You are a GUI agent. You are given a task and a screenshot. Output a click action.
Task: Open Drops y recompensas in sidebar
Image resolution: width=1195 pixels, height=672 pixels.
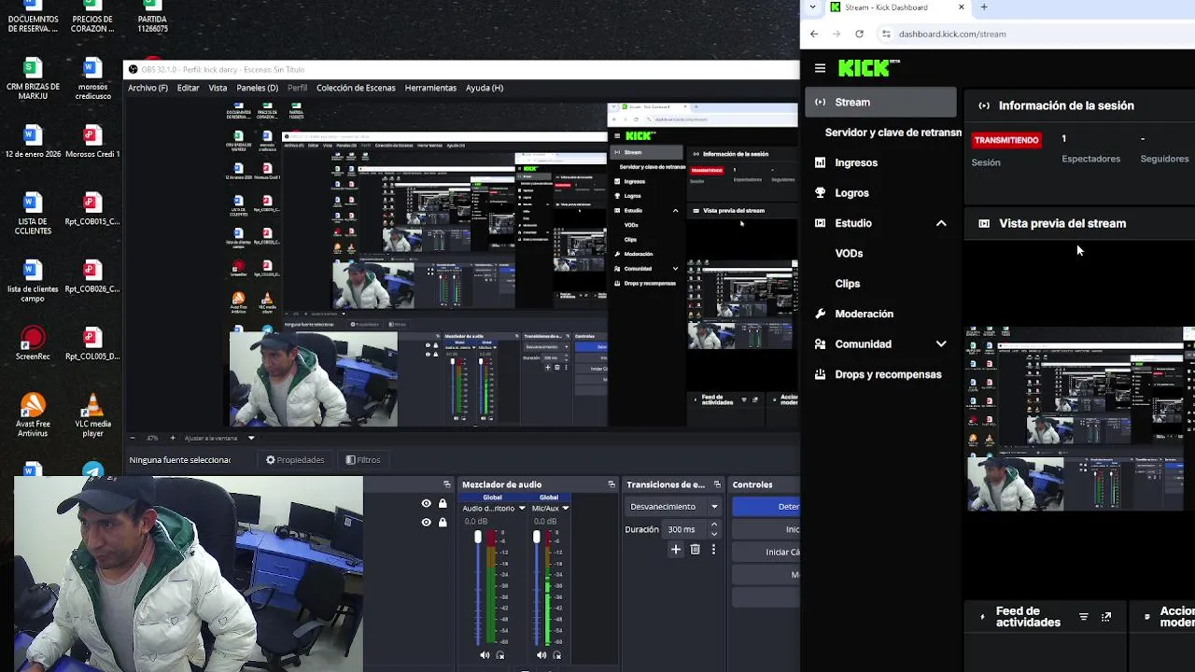tap(888, 374)
